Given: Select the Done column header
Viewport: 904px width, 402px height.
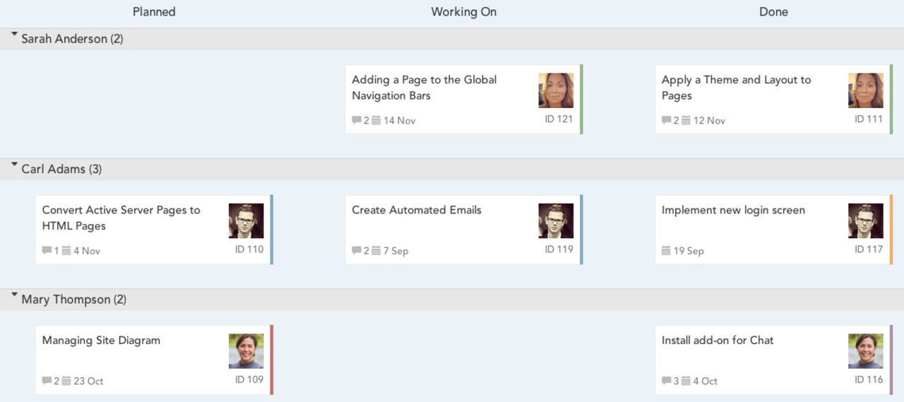Looking at the screenshot, I should point(773,12).
